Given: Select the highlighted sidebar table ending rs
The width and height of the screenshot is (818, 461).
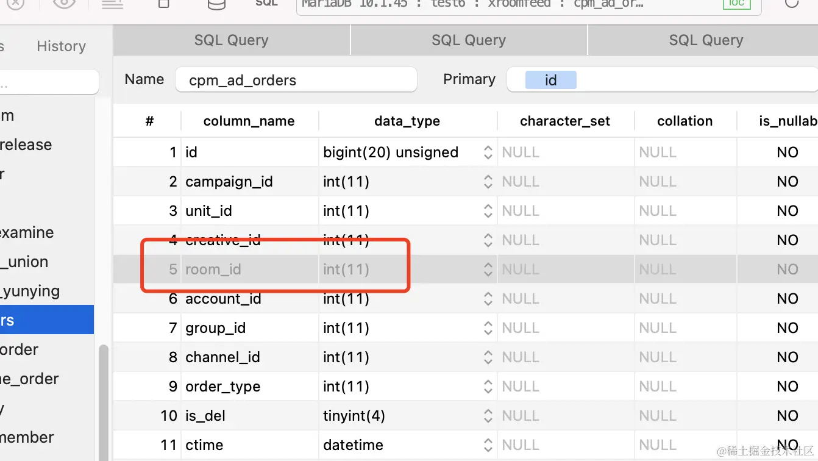Looking at the screenshot, I should 47,320.
